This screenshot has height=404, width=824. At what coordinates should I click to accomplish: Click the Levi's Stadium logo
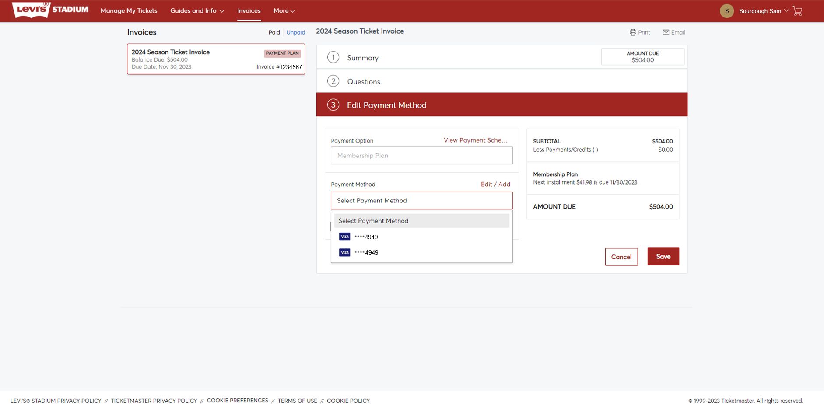(50, 10)
